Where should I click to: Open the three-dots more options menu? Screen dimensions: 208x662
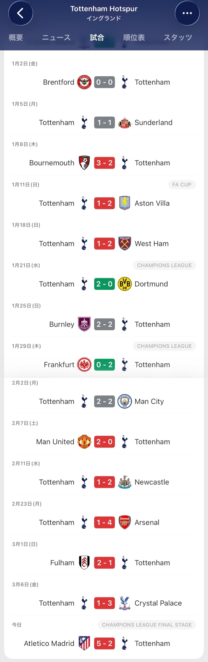coord(187,13)
